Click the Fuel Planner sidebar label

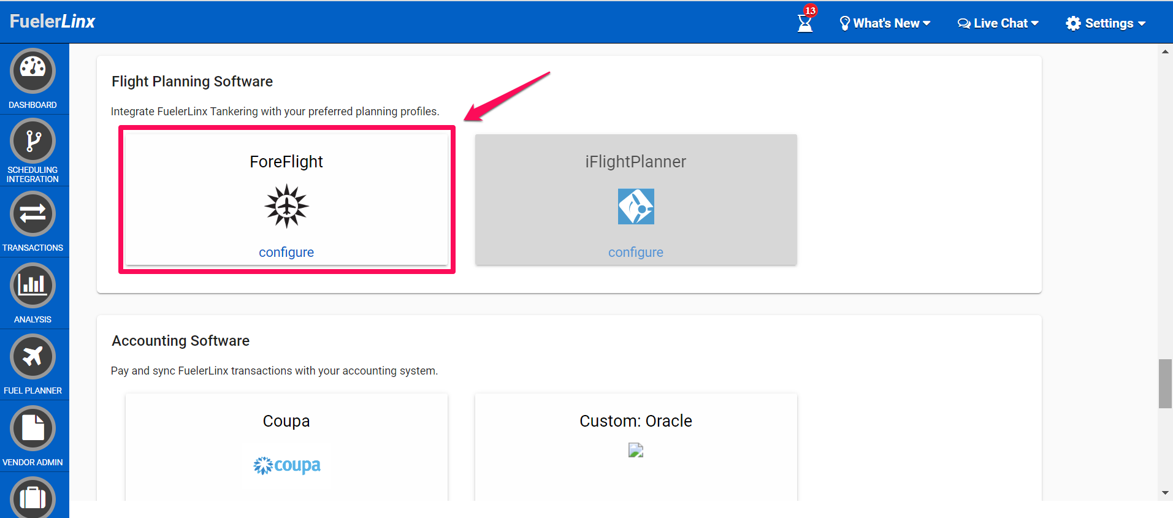(32, 390)
